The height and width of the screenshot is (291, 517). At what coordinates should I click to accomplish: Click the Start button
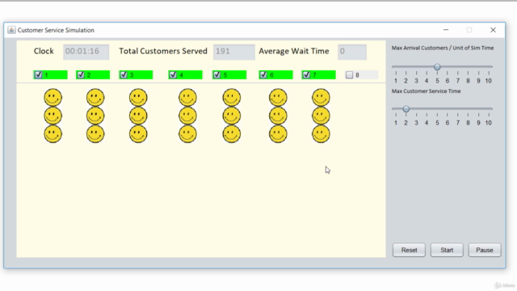tap(447, 250)
